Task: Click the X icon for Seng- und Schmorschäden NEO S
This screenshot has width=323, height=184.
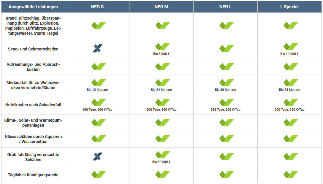Action: [97, 48]
